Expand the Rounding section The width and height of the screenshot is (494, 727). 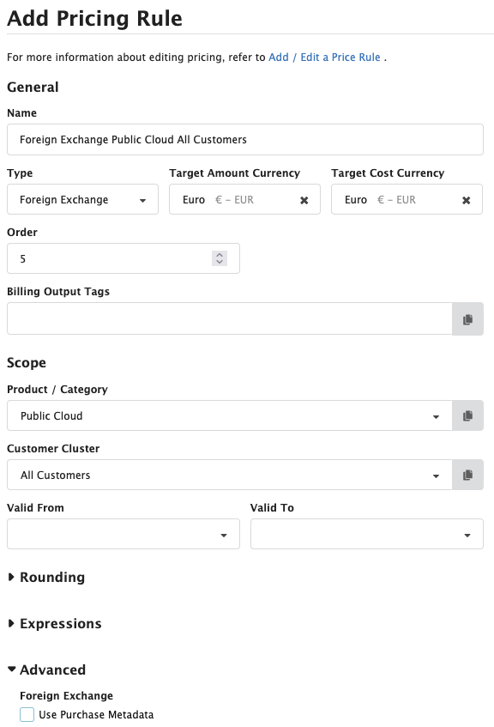pos(47,578)
